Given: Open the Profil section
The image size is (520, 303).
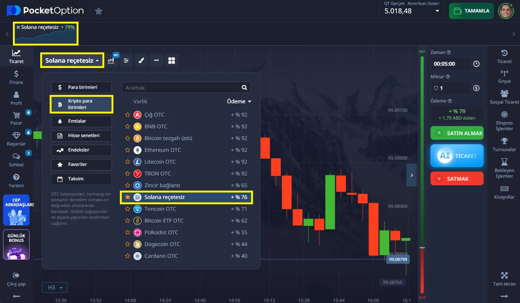Looking at the screenshot, I should [x=16, y=98].
